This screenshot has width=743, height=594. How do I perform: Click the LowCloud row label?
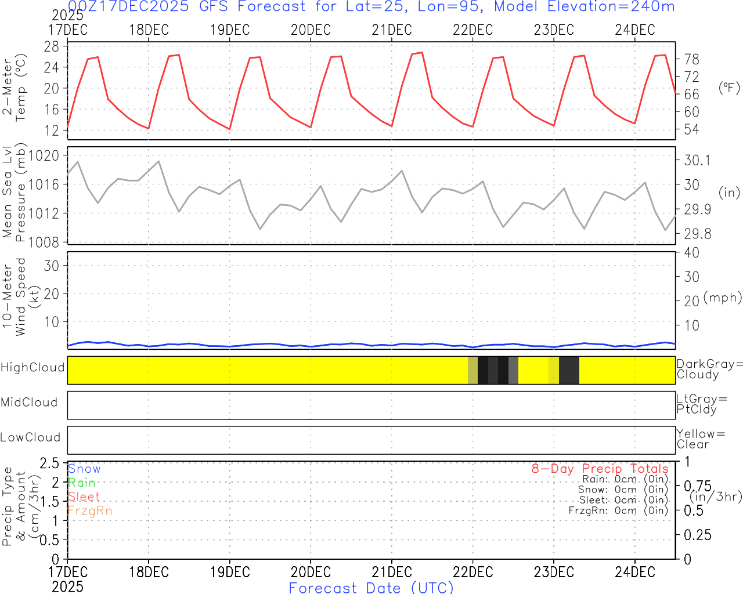coord(30,437)
